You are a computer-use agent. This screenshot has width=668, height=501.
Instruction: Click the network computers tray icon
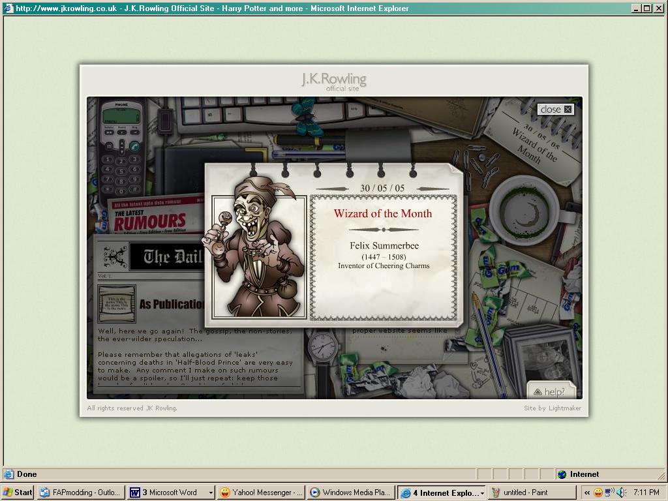(x=610, y=493)
